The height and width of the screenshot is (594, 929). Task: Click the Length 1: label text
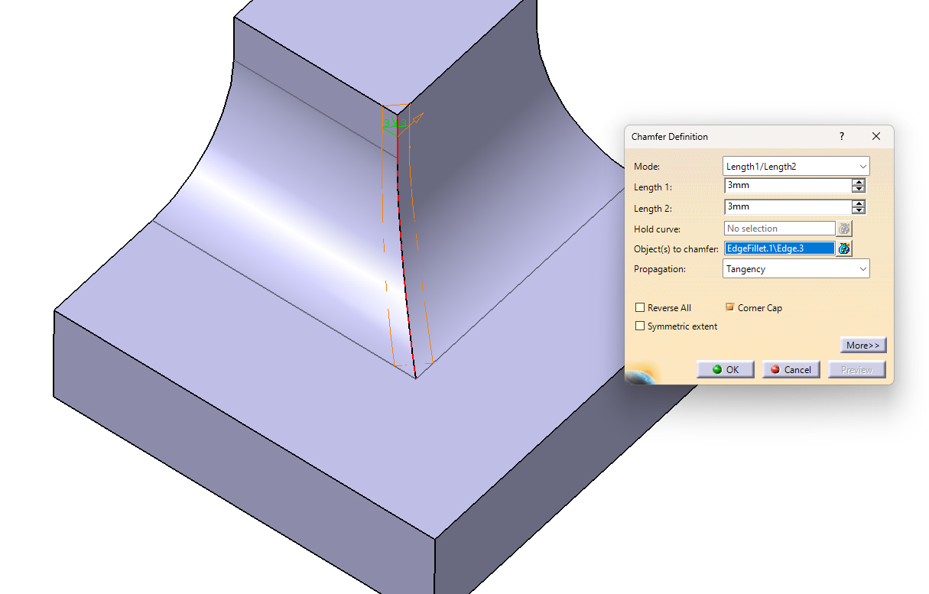coord(652,187)
